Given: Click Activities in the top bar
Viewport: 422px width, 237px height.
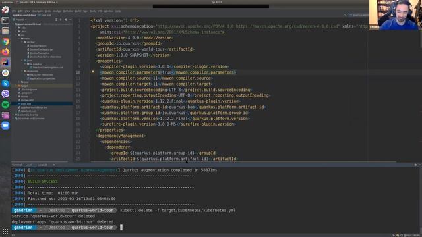Looking at the screenshot, I should [x=7, y=2].
